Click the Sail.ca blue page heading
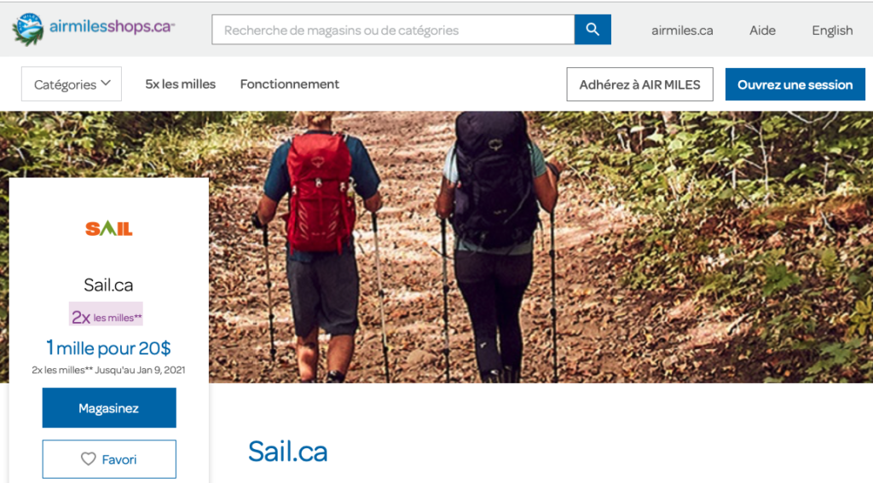This screenshot has width=873, height=483. coord(288,451)
